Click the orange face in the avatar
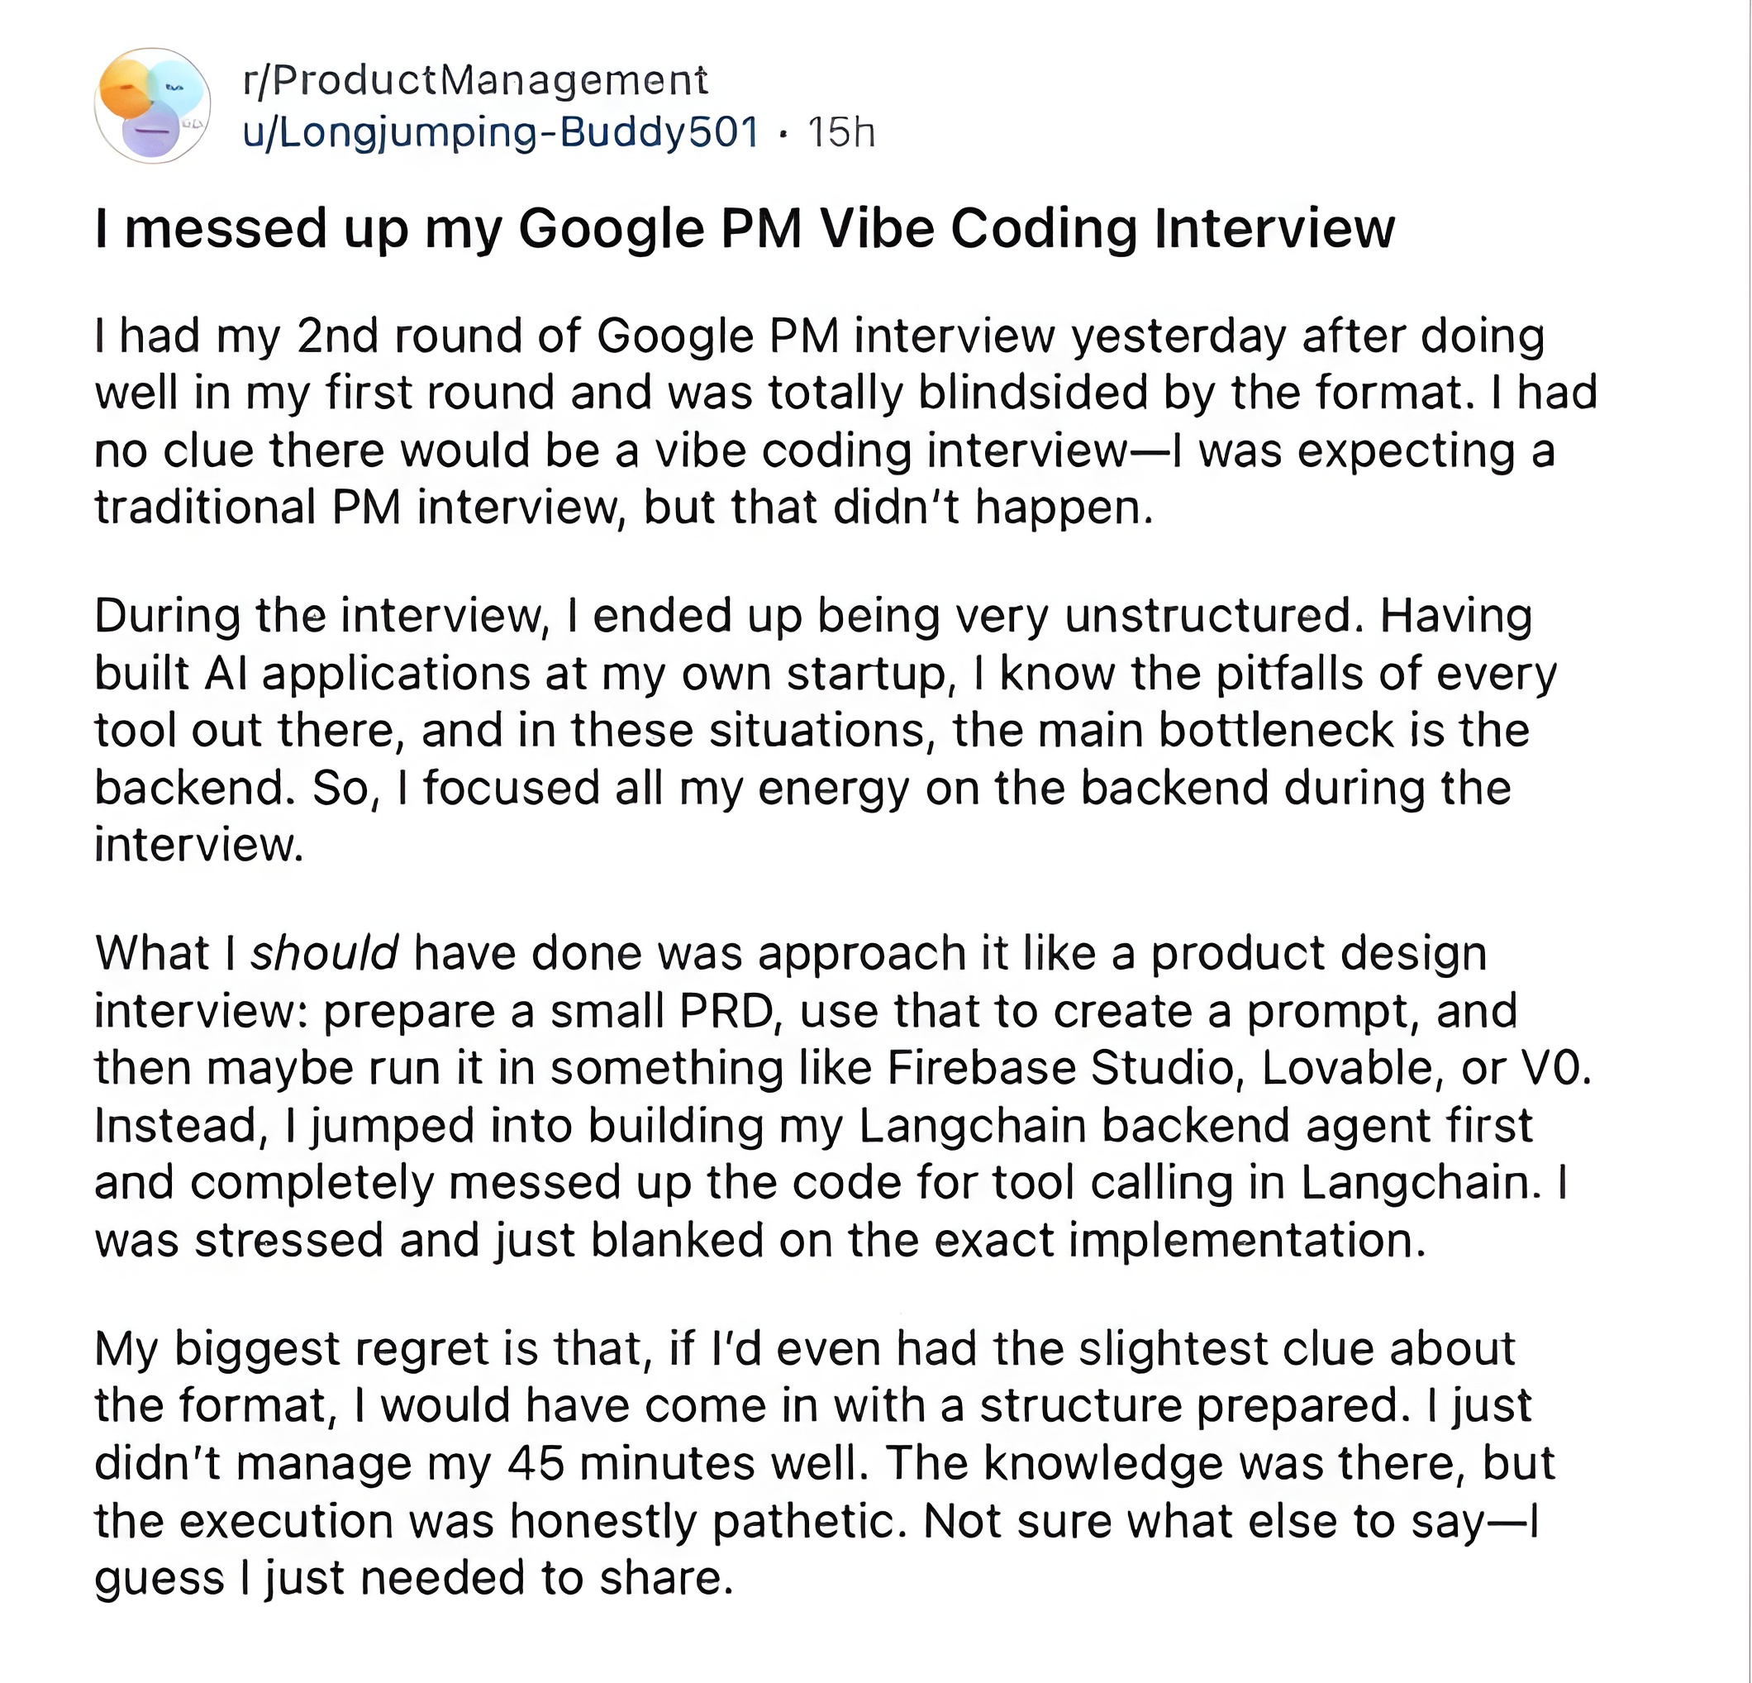 [126, 89]
